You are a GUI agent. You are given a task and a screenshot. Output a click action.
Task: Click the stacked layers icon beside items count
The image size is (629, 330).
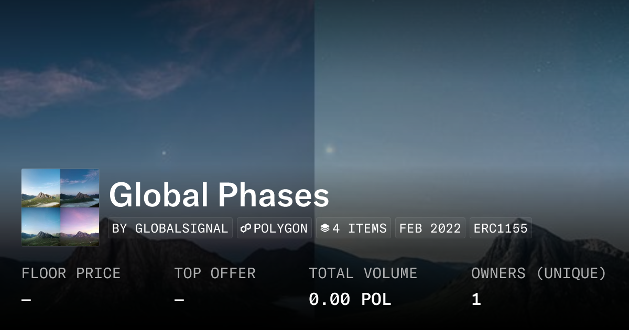click(x=325, y=228)
